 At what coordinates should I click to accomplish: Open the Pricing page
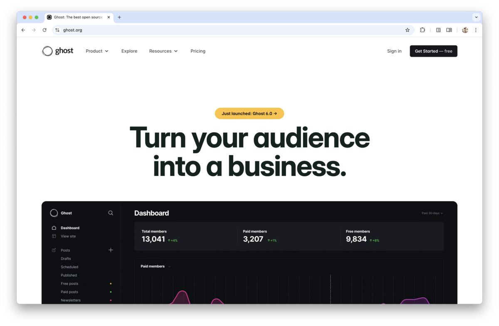click(x=198, y=51)
